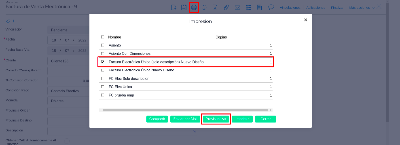This screenshot has width=400, height=145.
Task: Close the Impresion dialog
Action: 306,20
